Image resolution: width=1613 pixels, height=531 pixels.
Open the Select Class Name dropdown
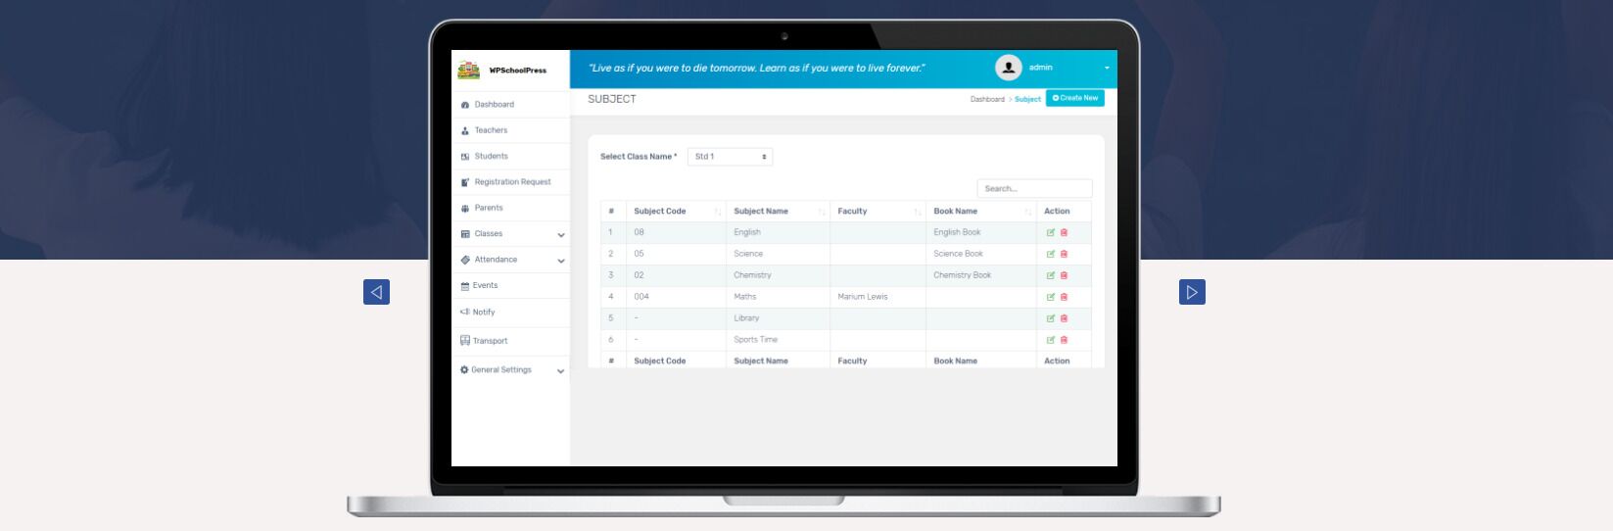coord(730,157)
